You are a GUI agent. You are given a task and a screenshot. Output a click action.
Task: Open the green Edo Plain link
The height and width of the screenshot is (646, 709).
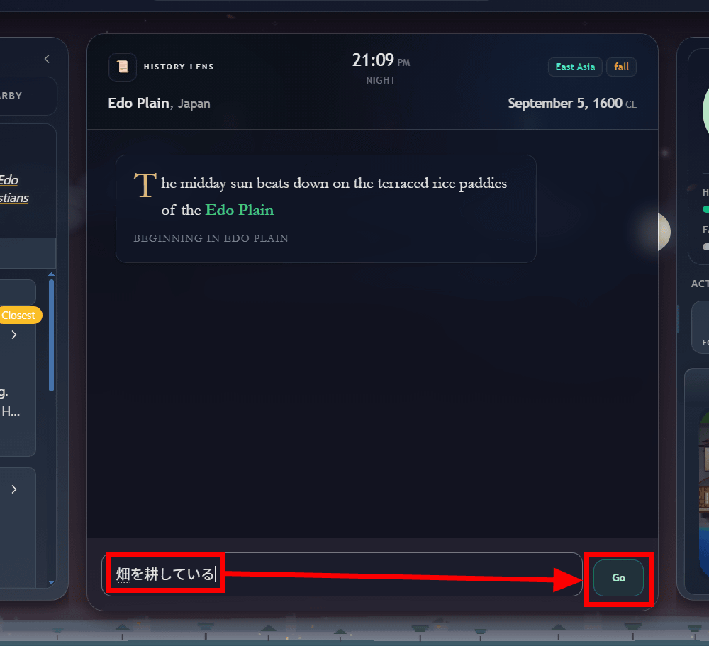click(x=239, y=210)
